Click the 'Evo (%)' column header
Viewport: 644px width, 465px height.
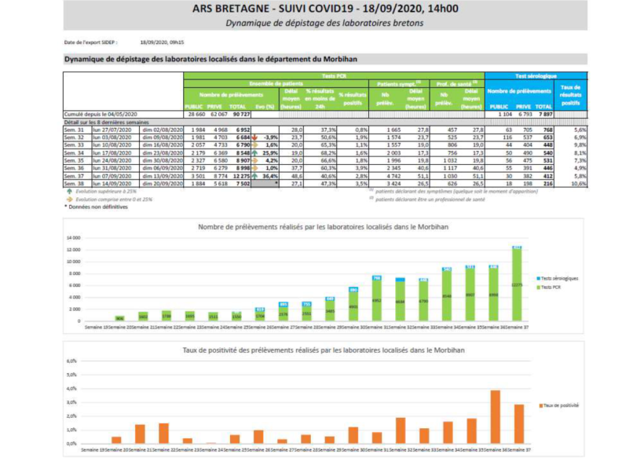coord(265,106)
